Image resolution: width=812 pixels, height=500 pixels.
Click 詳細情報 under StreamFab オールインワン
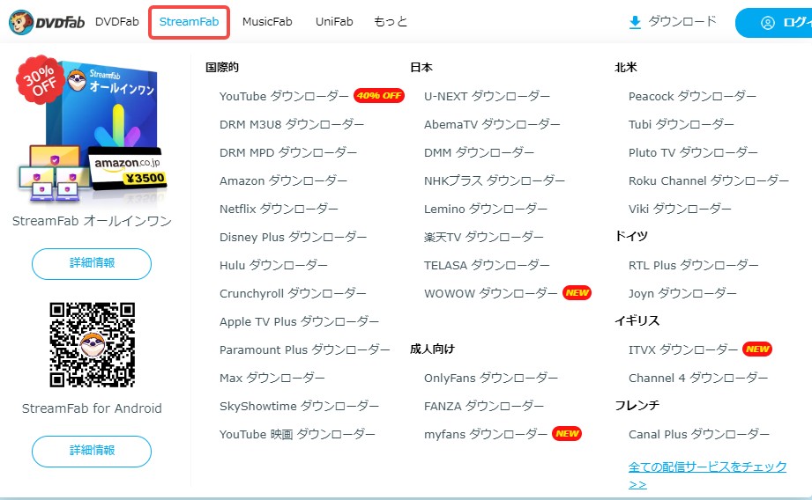pyautogui.click(x=92, y=264)
